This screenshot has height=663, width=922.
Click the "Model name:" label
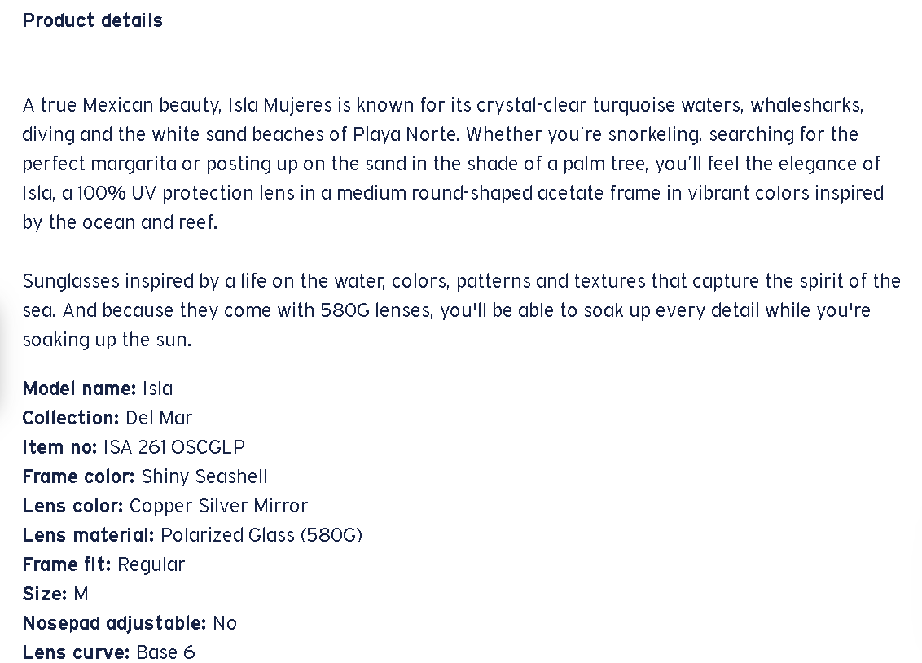click(x=79, y=389)
